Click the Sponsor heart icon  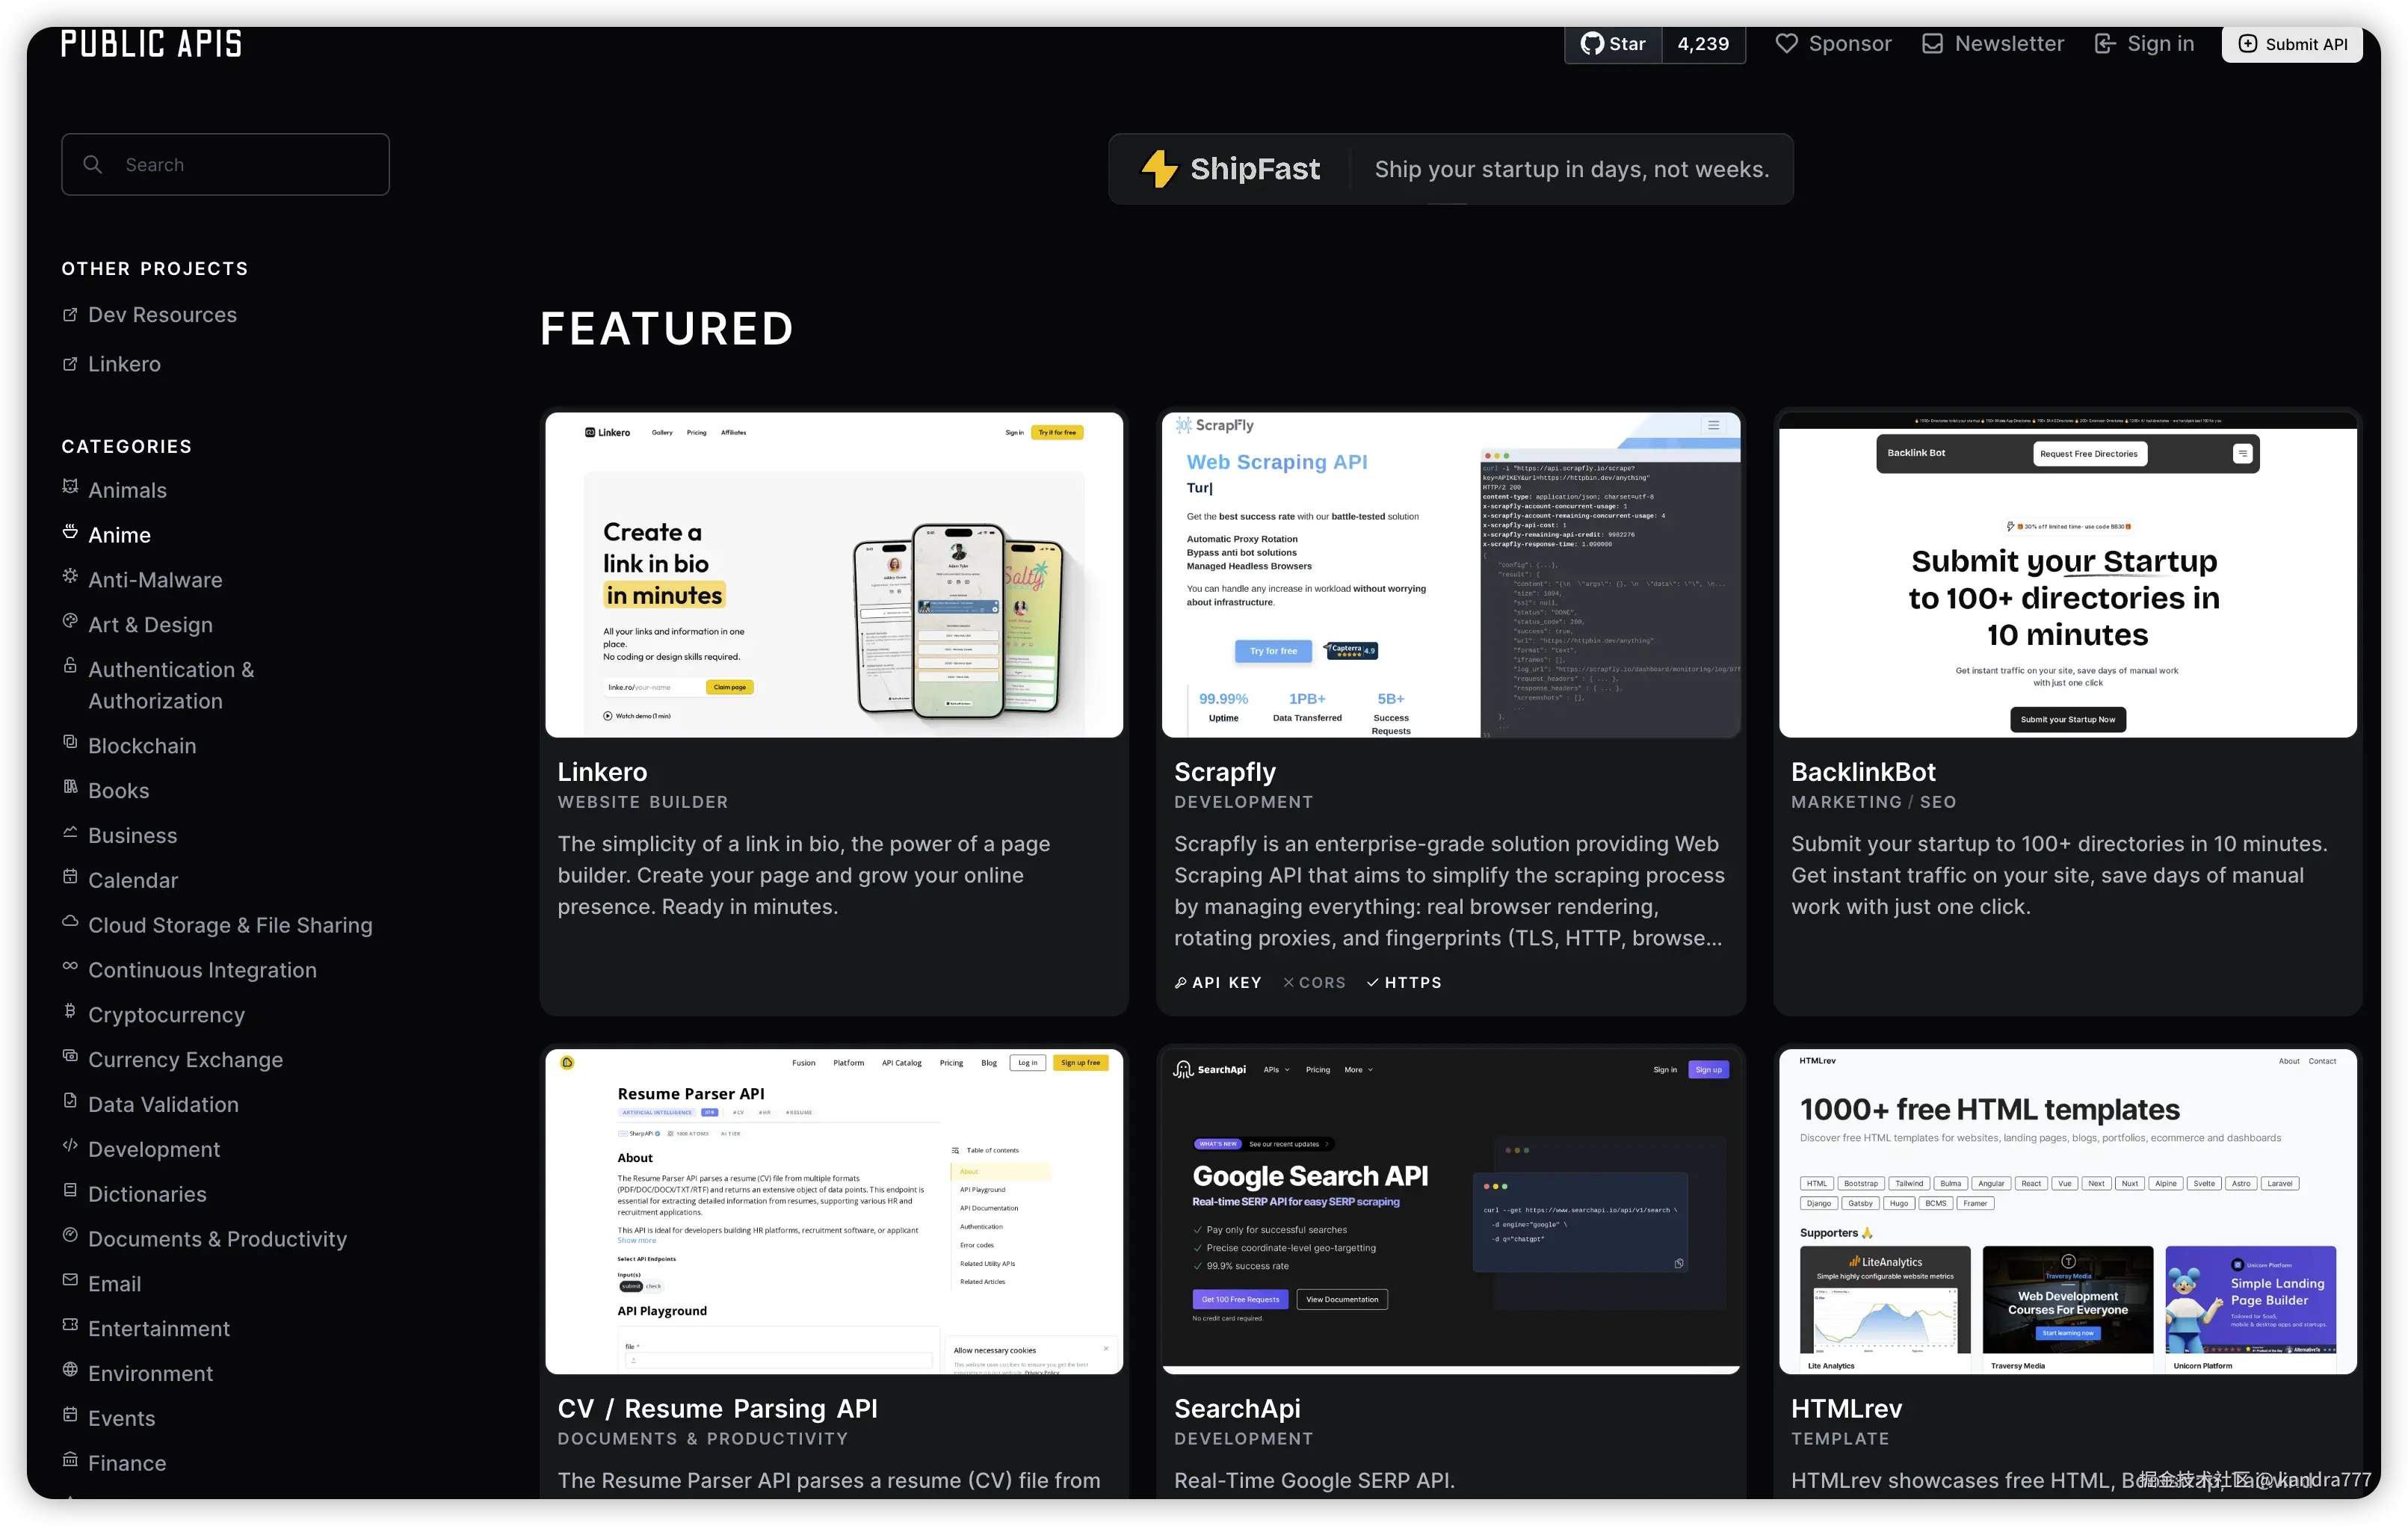[1786, 44]
